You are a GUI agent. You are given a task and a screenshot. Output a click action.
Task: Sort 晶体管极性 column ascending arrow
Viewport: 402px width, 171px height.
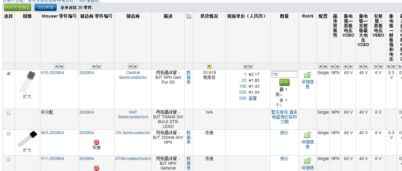333,66
